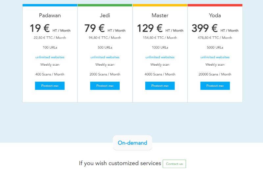Click the red color bar atop Yoda

[x=215, y=5]
